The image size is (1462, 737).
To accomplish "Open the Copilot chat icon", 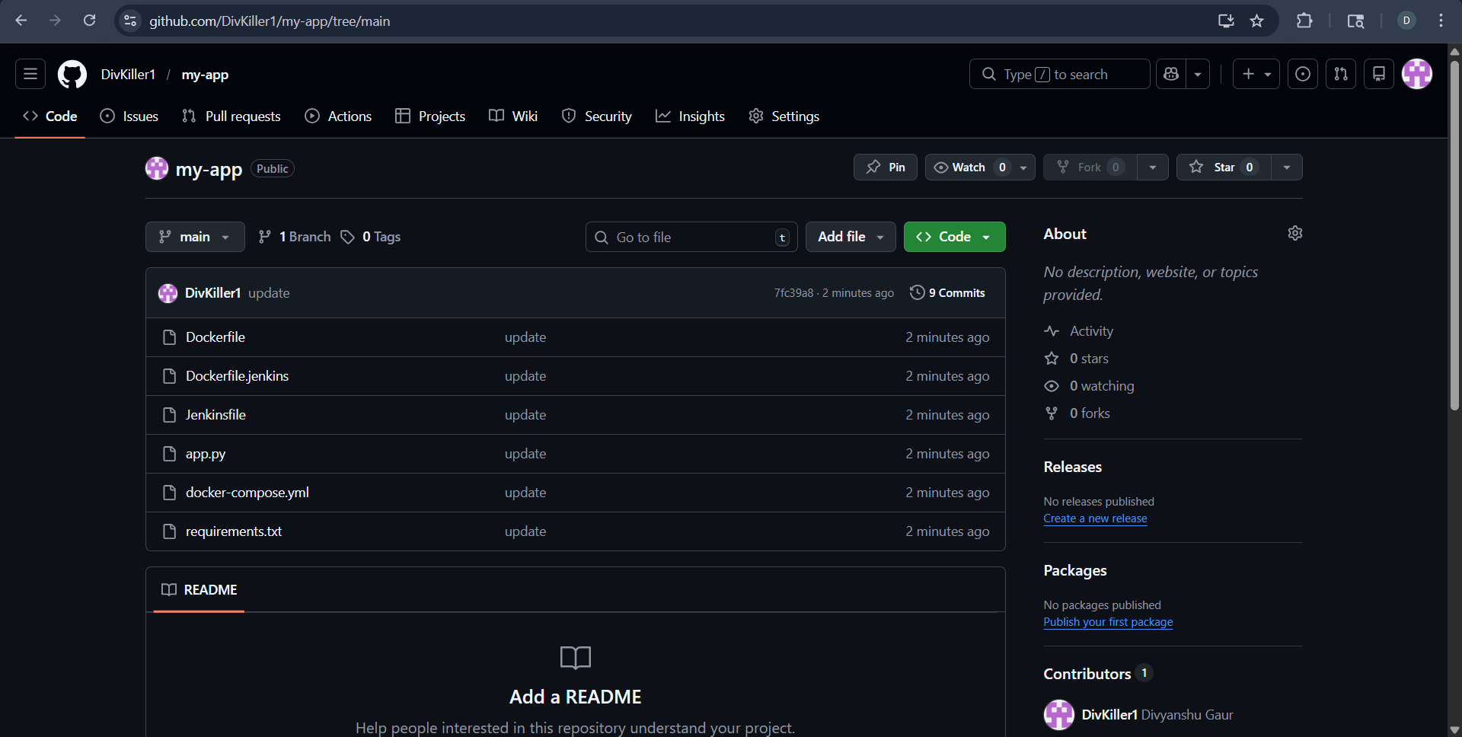I will 1171,75.
